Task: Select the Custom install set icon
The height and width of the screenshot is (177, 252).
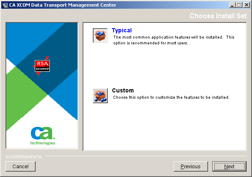Action: tap(100, 96)
